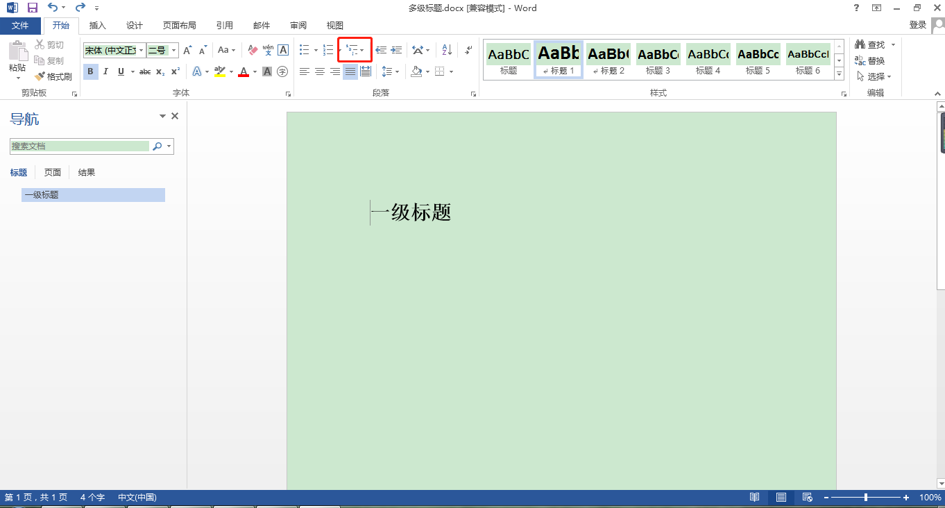Activate the 格式刷 format painter
This screenshot has width=945, height=508.
click(53, 76)
